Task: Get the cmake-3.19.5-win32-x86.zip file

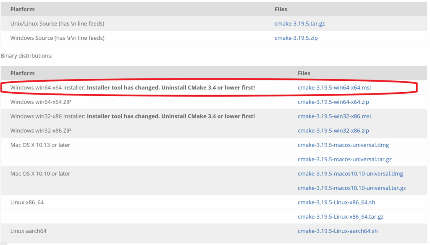Action: [x=333, y=130]
